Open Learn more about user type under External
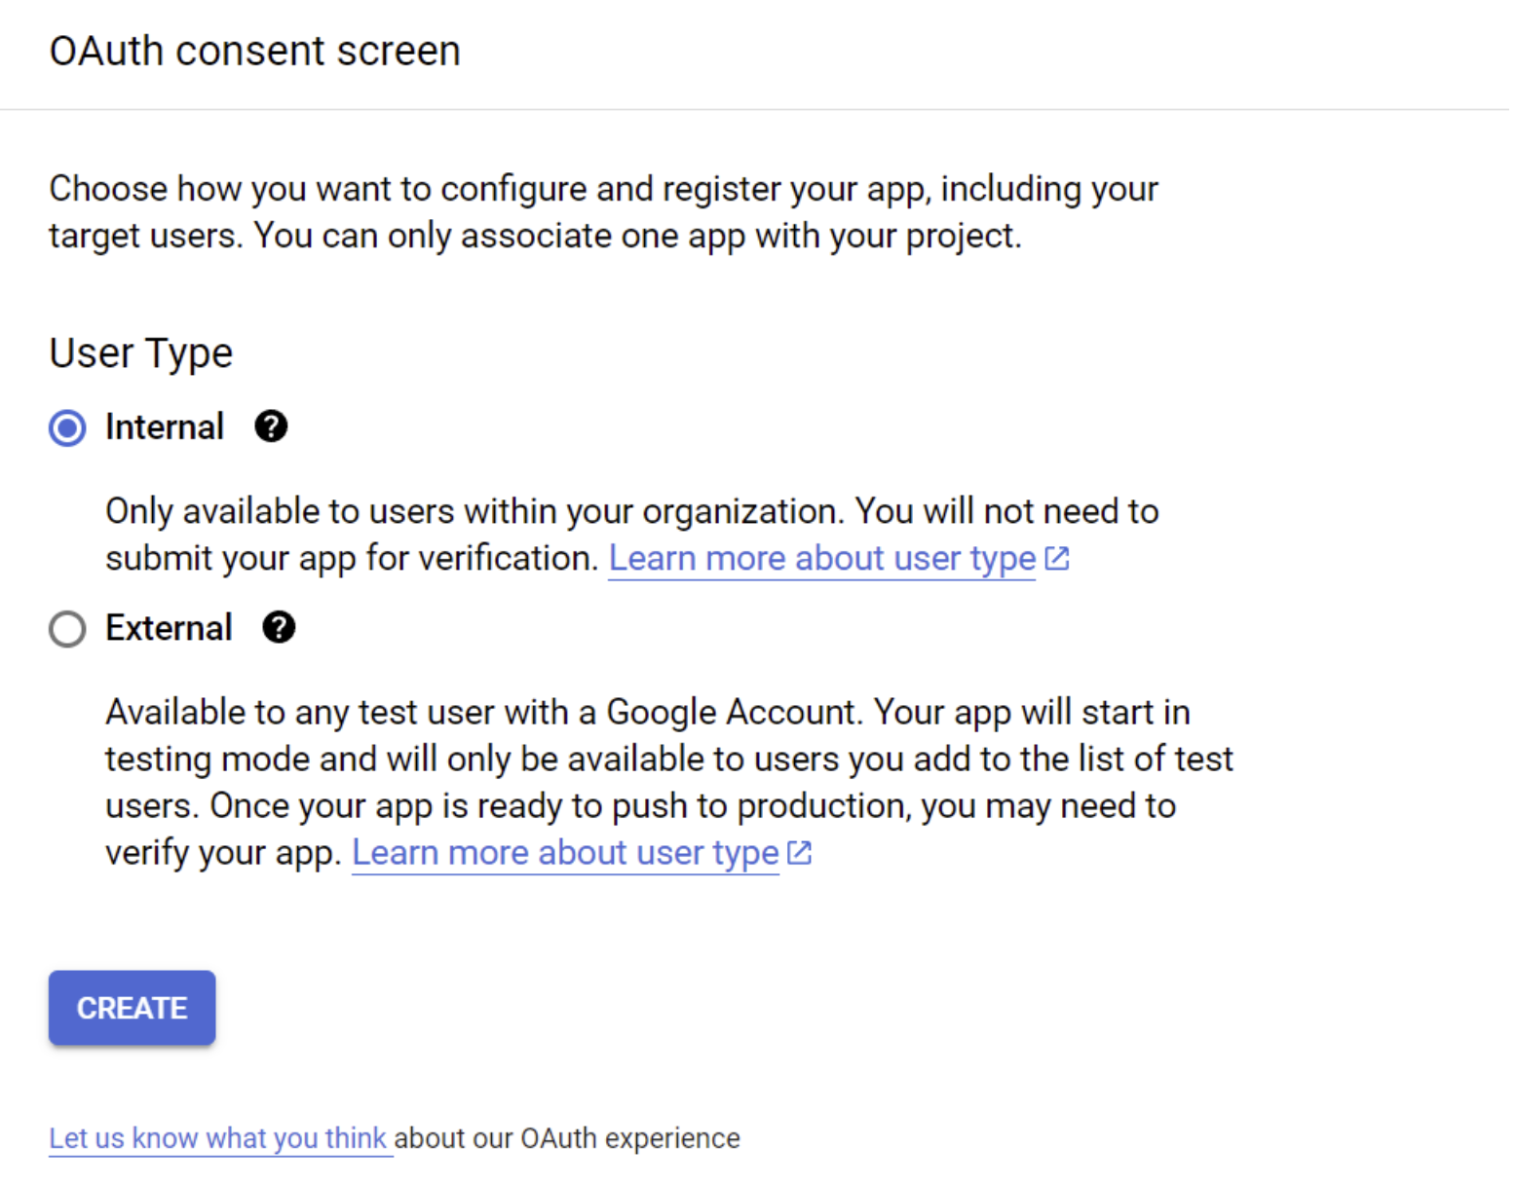1517x1185 pixels. pyautogui.click(x=565, y=853)
